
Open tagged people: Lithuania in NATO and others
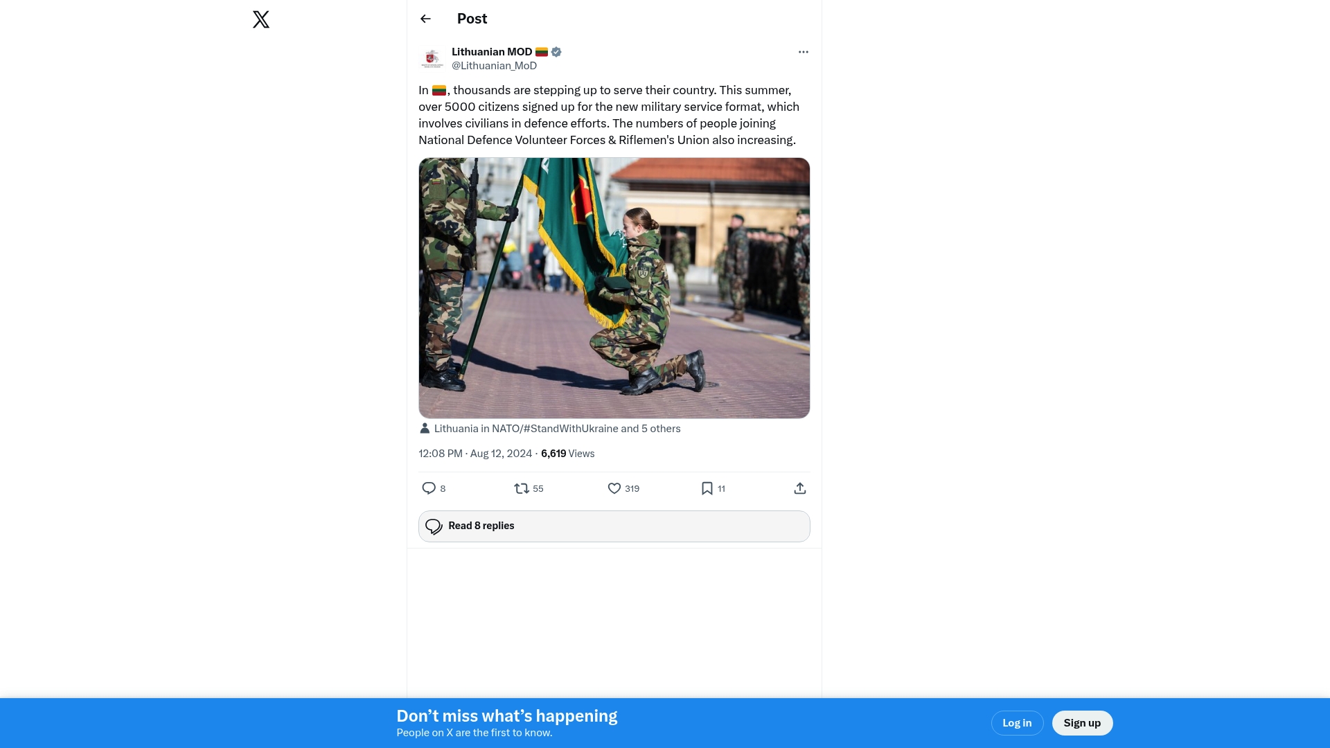557,429
